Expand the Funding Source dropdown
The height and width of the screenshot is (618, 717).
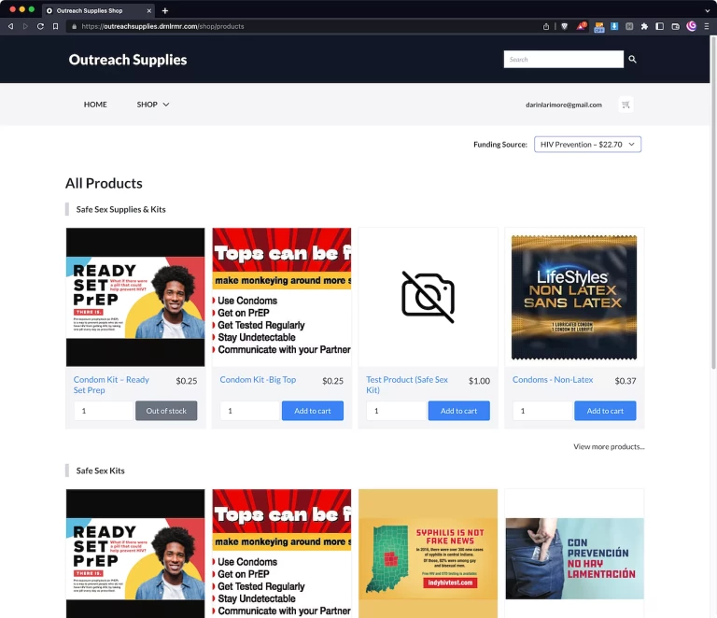coord(587,145)
